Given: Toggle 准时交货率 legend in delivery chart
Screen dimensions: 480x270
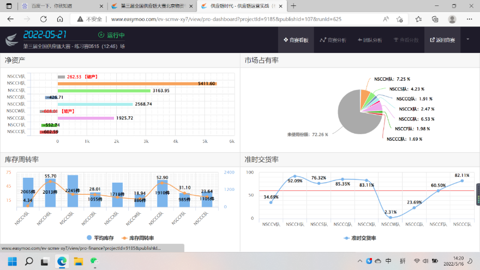Looking at the screenshot, I should [361, 238].
